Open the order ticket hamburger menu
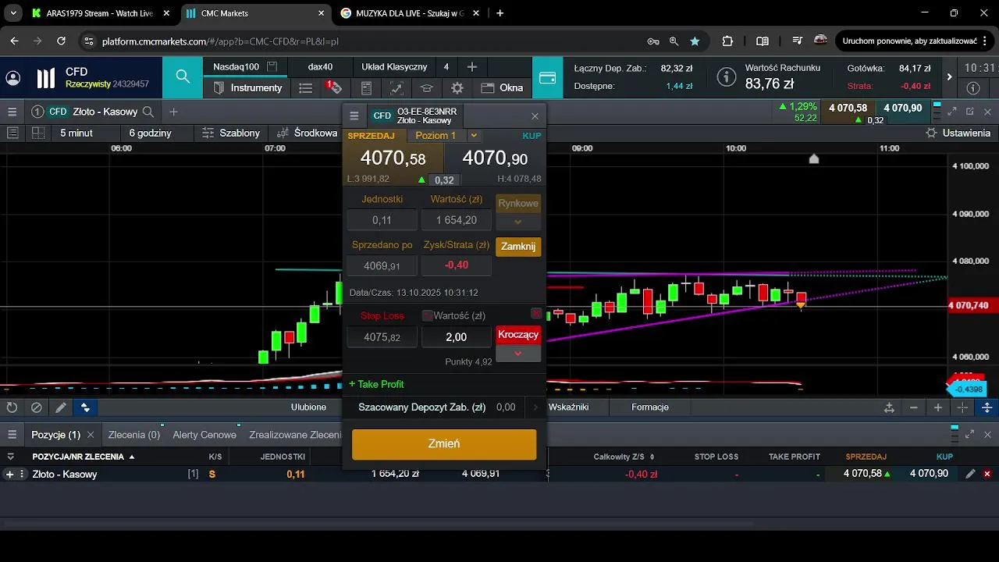The image size is (999, 562). click(354, 116)
